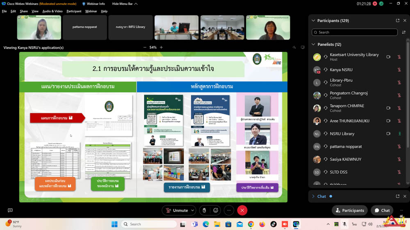Open the File menu
Image resolution: width=410 pixels, height=230 pixels.
pyautogui.click(x=4, y=11)
